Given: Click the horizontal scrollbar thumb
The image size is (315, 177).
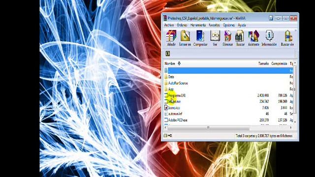Looking at the screenshot, I should (208, 127).
